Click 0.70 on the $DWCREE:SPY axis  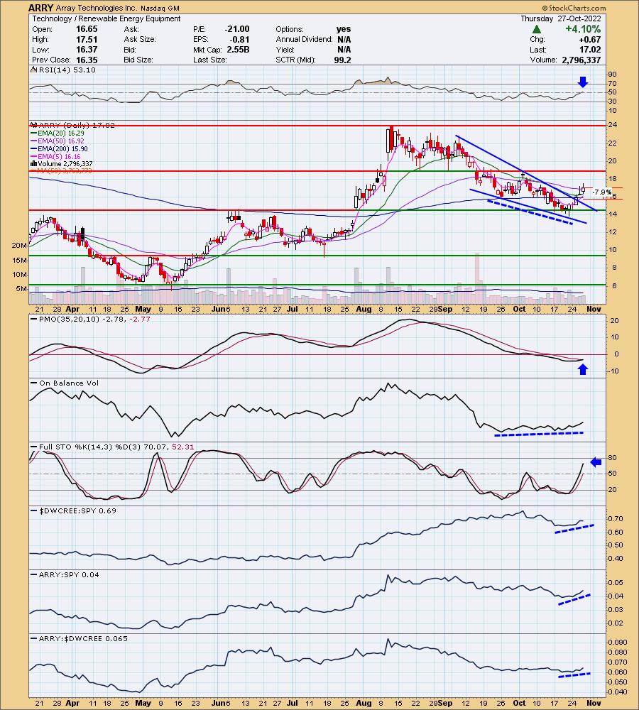(615, 519)
